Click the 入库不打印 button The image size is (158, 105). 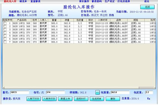33,99
